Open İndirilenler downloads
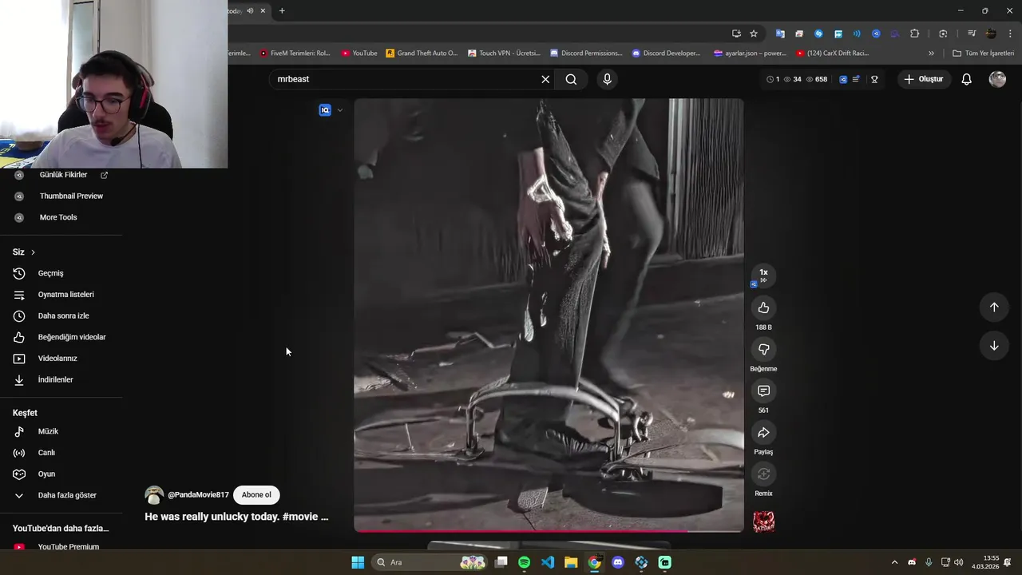The height and width of the screenshot is (575, 1022). click(55, 379)
